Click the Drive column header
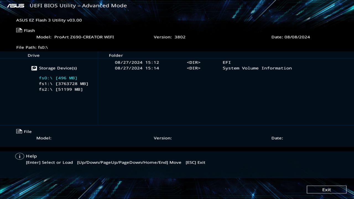Viewport: 354px width, 199px height. point(33,55)
